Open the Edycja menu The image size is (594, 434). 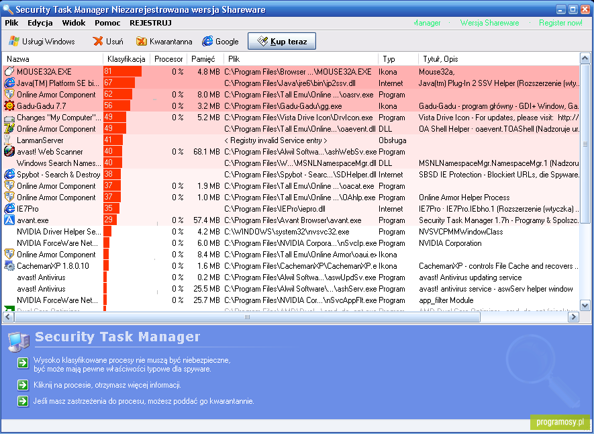click(x=40, y=23)
